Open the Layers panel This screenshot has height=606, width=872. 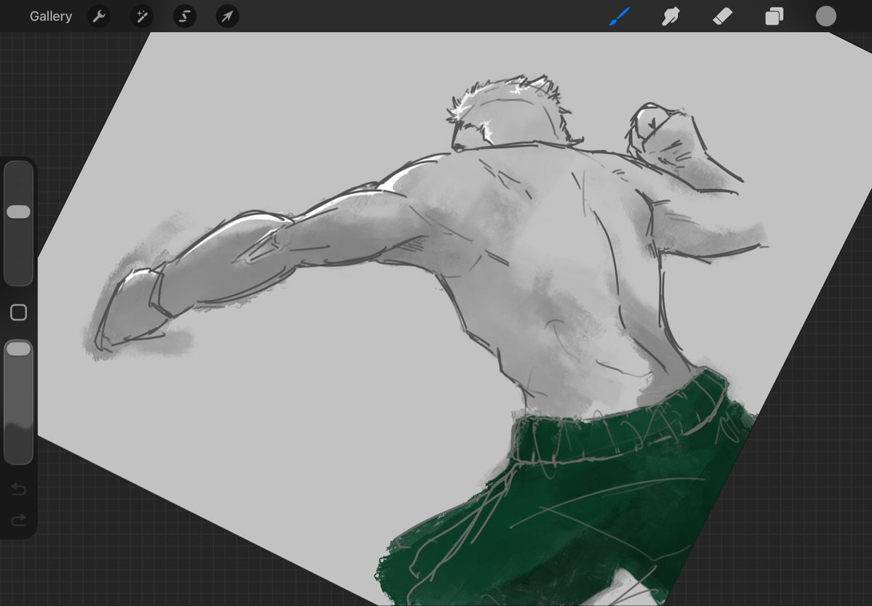point(774,16)
